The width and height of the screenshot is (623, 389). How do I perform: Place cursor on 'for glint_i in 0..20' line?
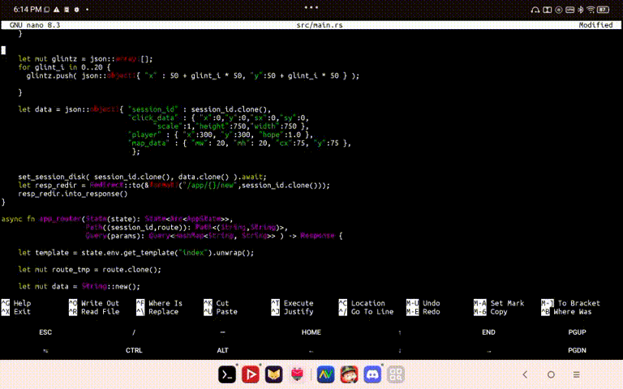click(x=64, y=67)
